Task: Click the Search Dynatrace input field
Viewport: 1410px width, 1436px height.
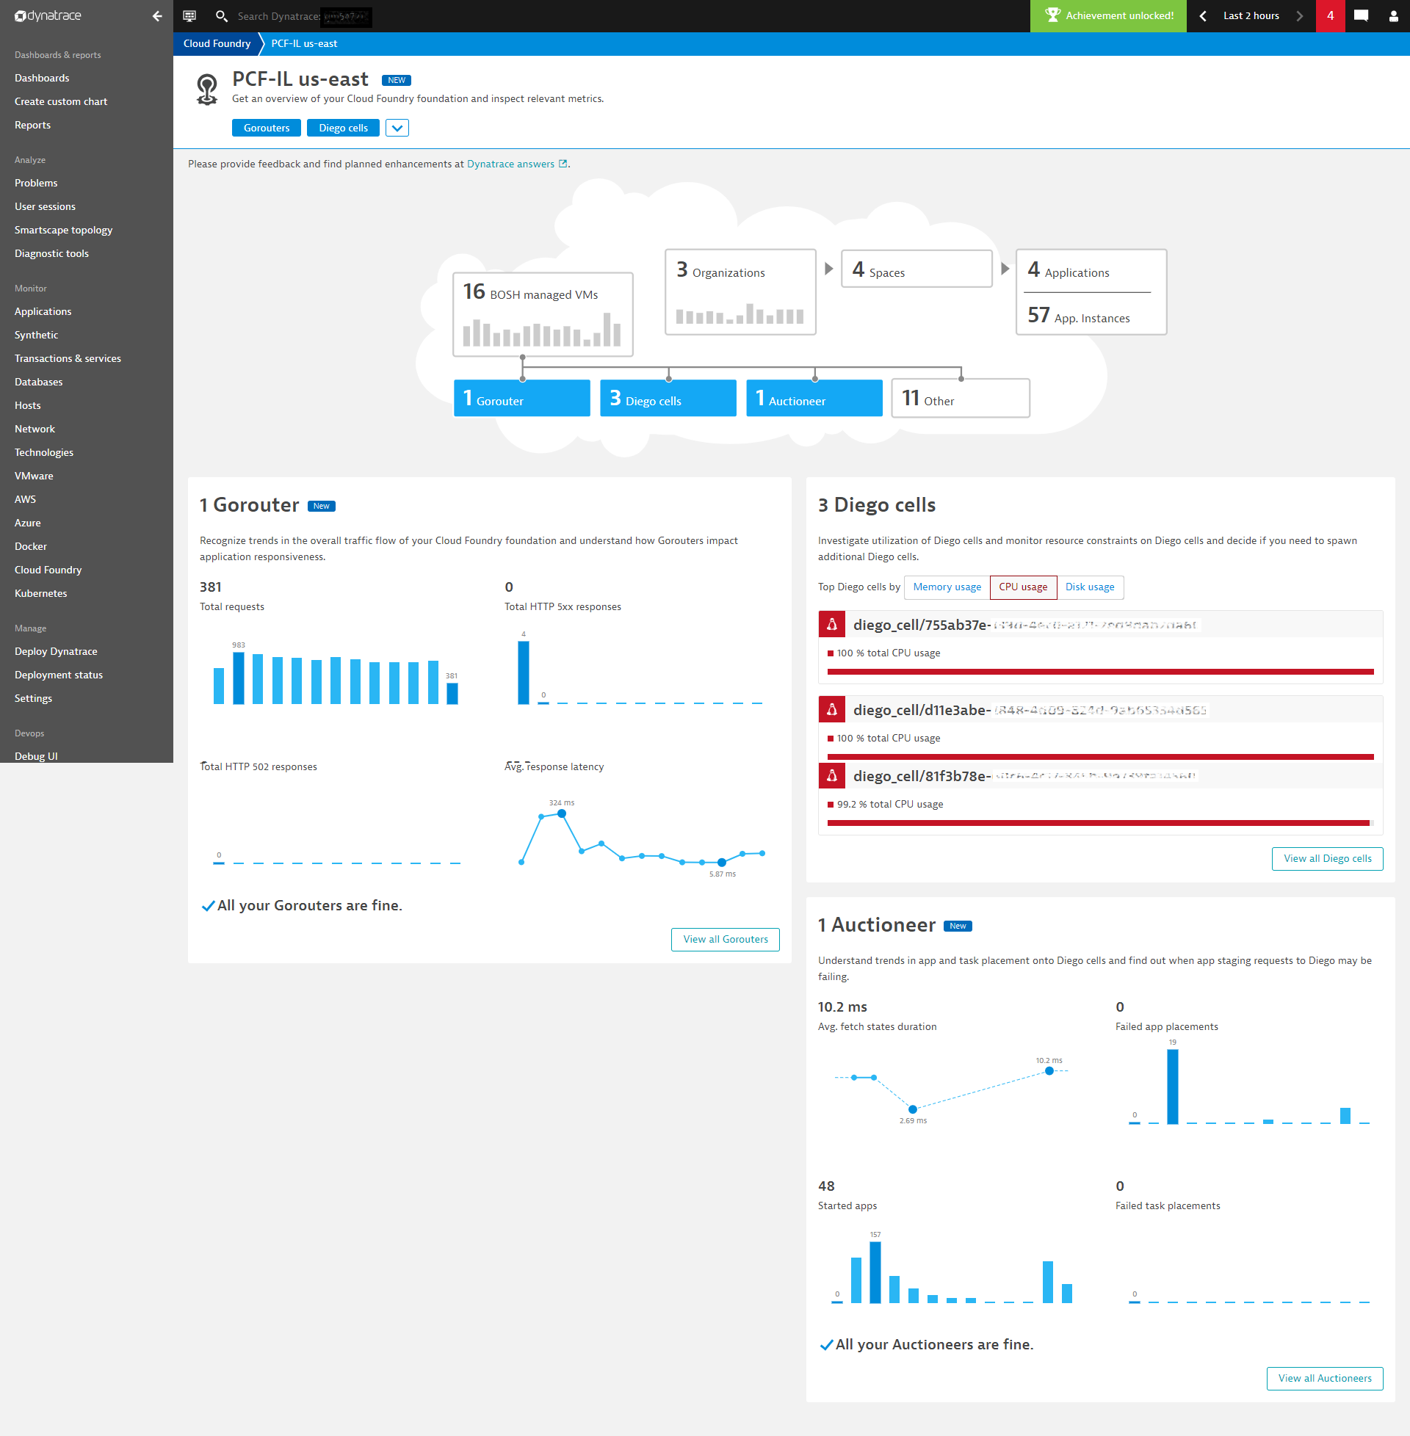Action: (x=303, y=16)
